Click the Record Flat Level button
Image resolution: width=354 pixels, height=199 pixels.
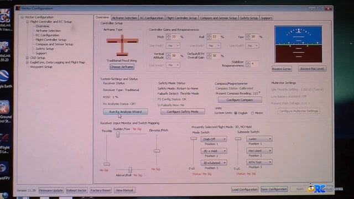pos(312,69)
